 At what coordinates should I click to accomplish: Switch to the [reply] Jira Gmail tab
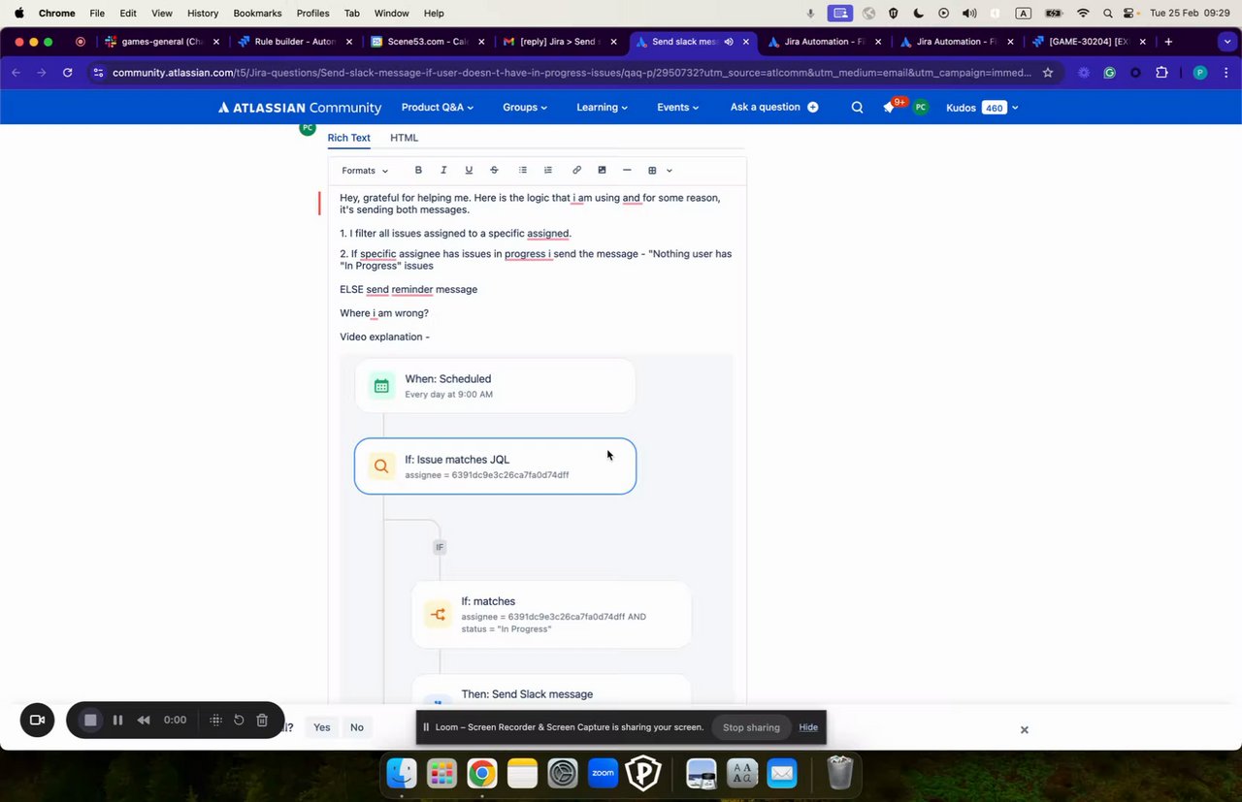click(560, 42)
